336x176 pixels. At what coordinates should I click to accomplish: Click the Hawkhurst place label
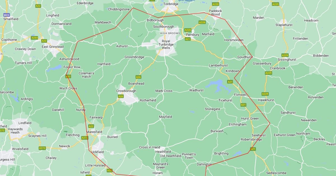(266, 100)
